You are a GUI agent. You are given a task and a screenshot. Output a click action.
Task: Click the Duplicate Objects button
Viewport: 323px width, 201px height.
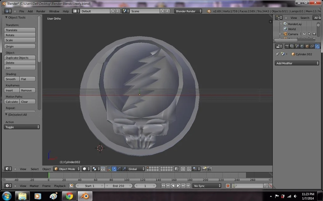pyautogui.click(x=20, y=58)
